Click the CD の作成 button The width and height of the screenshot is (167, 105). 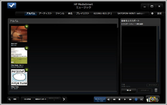tap(27, 99)
